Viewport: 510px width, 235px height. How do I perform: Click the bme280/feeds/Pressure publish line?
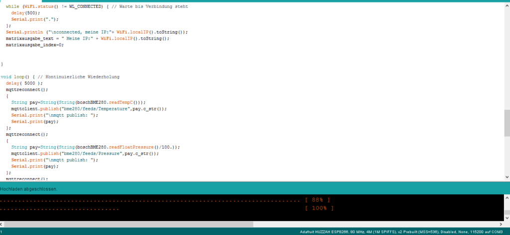click(85, 154)
